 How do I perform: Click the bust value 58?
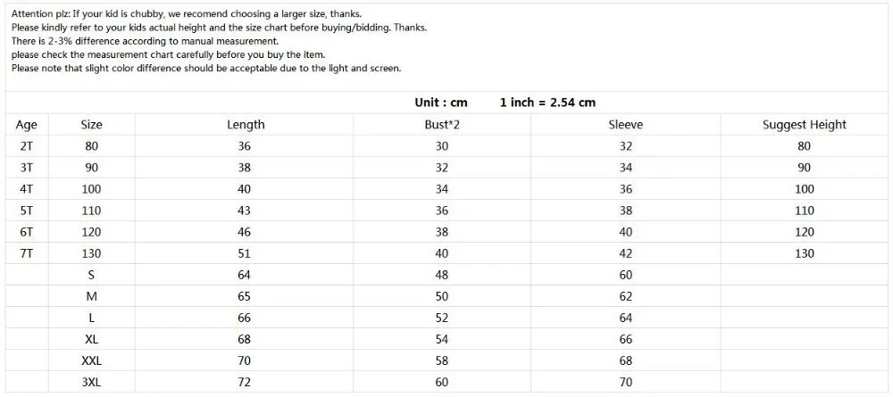(x=442, y=360)
